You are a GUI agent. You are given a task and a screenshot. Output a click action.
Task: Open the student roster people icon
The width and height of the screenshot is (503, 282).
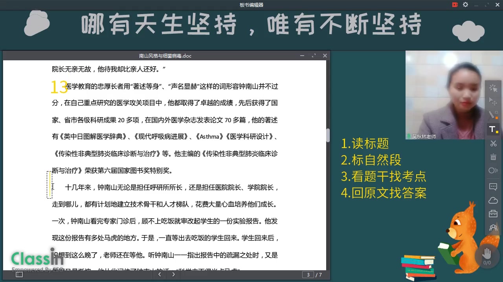493,228
